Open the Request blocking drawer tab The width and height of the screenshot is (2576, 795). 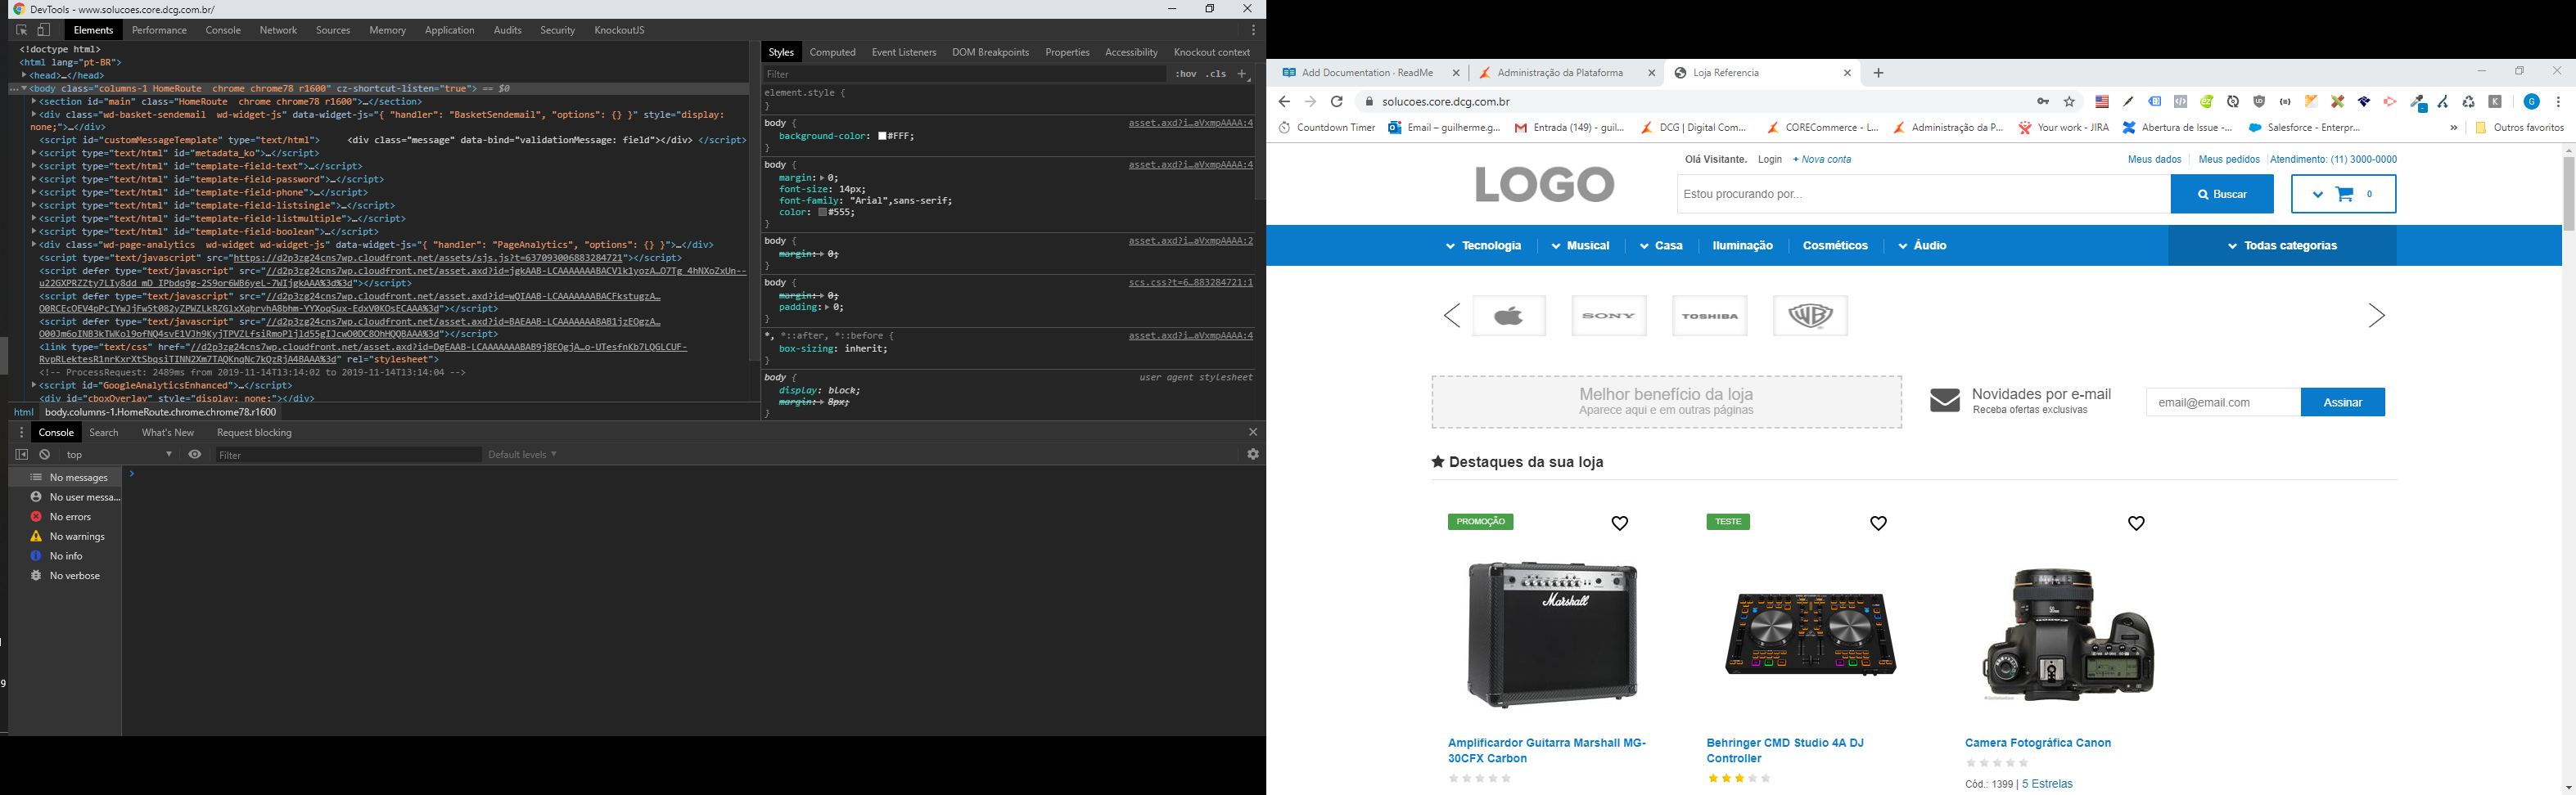(254, 433)
